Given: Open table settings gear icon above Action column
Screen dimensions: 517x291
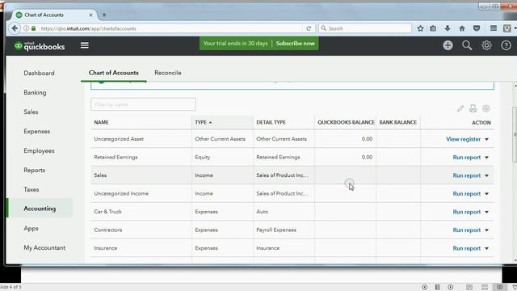Looking at the screenshot, I should coord(486,108).
